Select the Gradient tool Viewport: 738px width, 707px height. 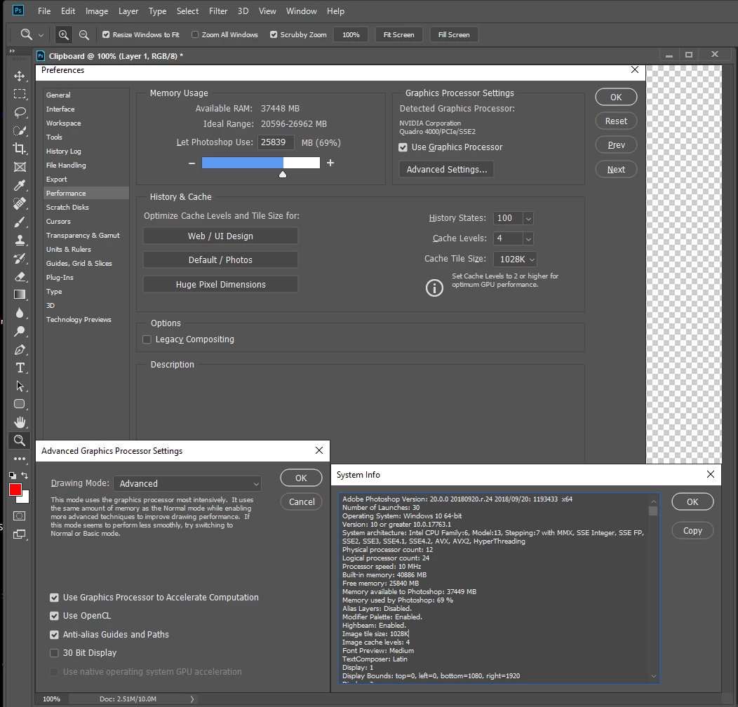point(20,295)
